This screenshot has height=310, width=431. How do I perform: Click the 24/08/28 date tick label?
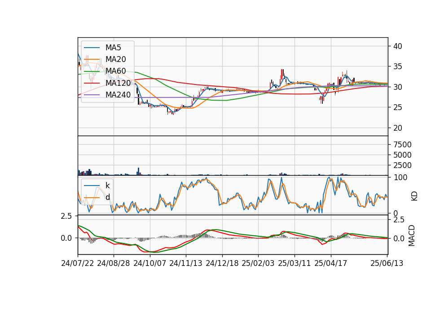click(114, 263)
